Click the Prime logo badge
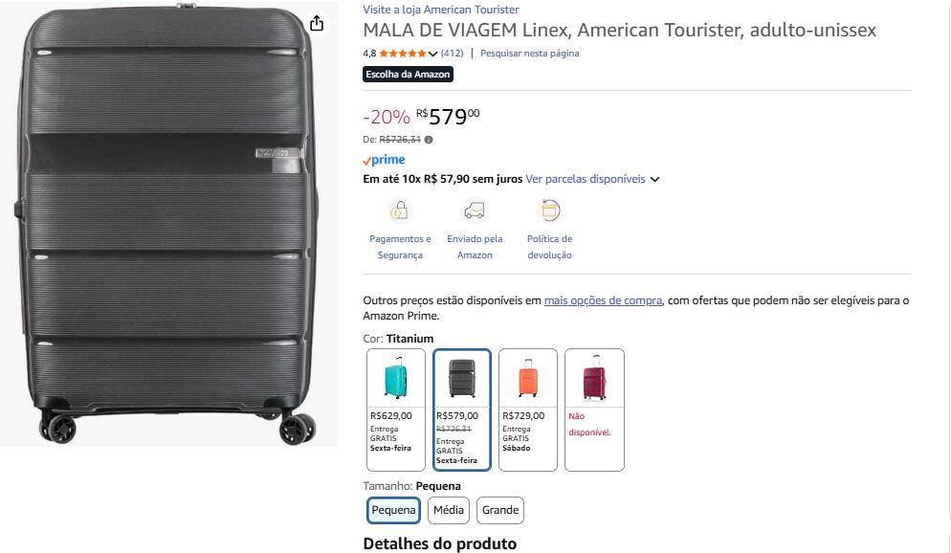Viewport: 951px width, 553px height. click(384, 160)
